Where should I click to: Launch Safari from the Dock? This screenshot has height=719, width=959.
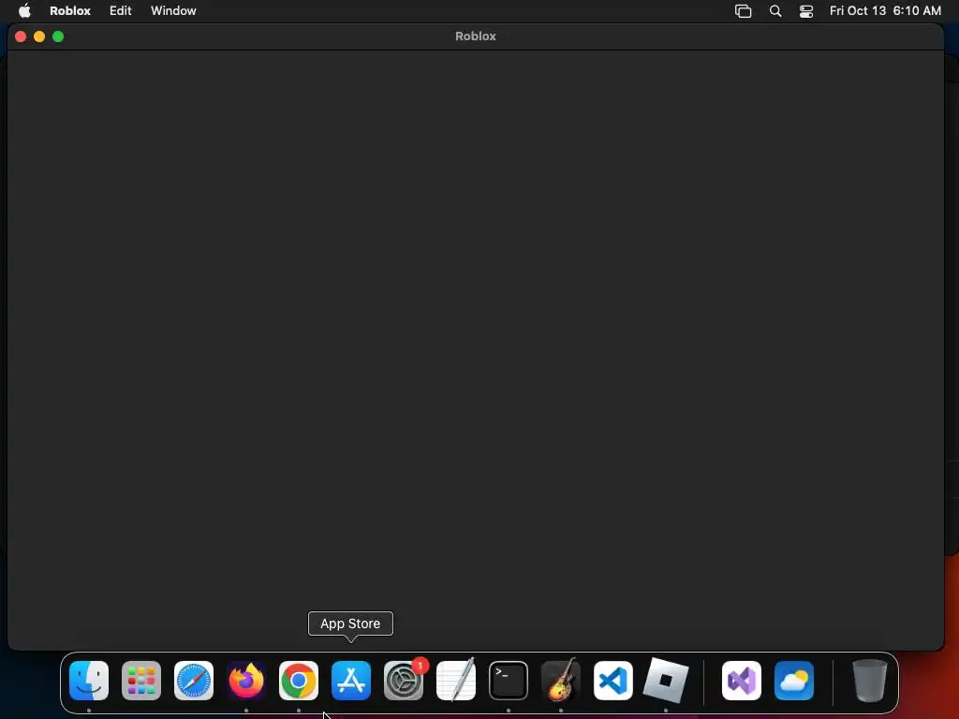tap(194, 681)
